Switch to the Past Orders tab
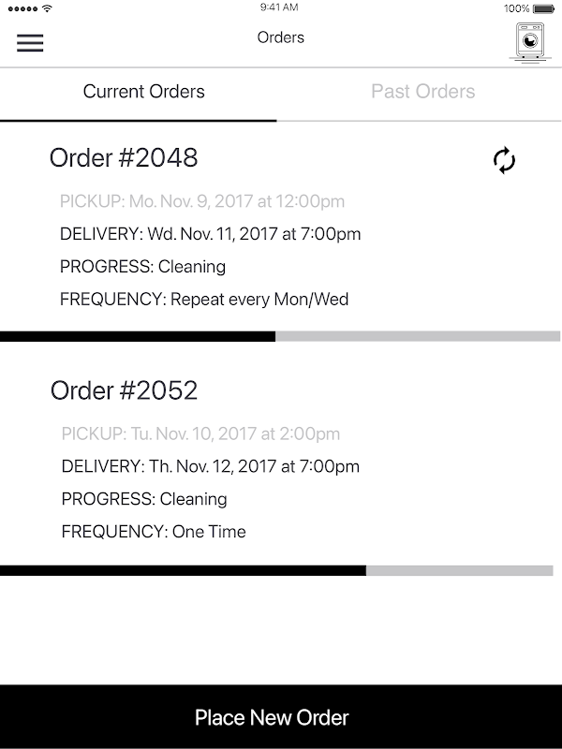562x749 pixels. 422,92
